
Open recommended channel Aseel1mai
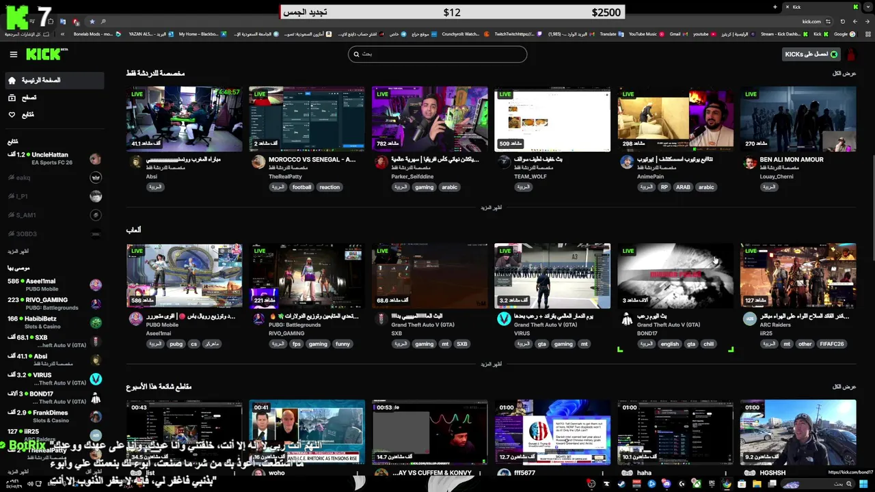[x=53, y=284]
